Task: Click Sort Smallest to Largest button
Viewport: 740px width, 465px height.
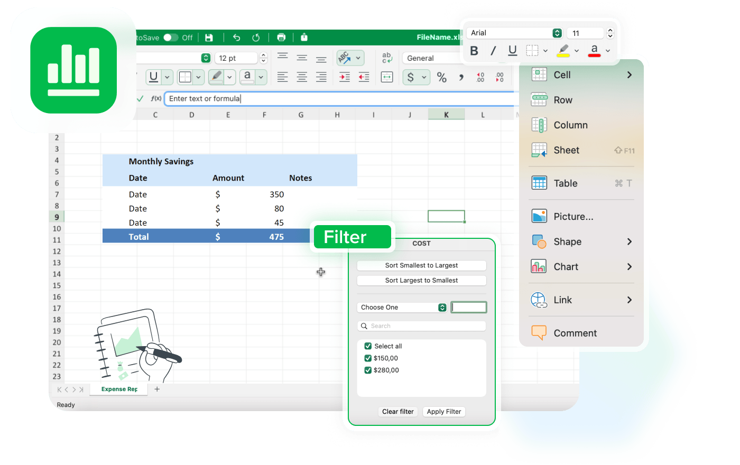Action: click(x=421, y=266)
